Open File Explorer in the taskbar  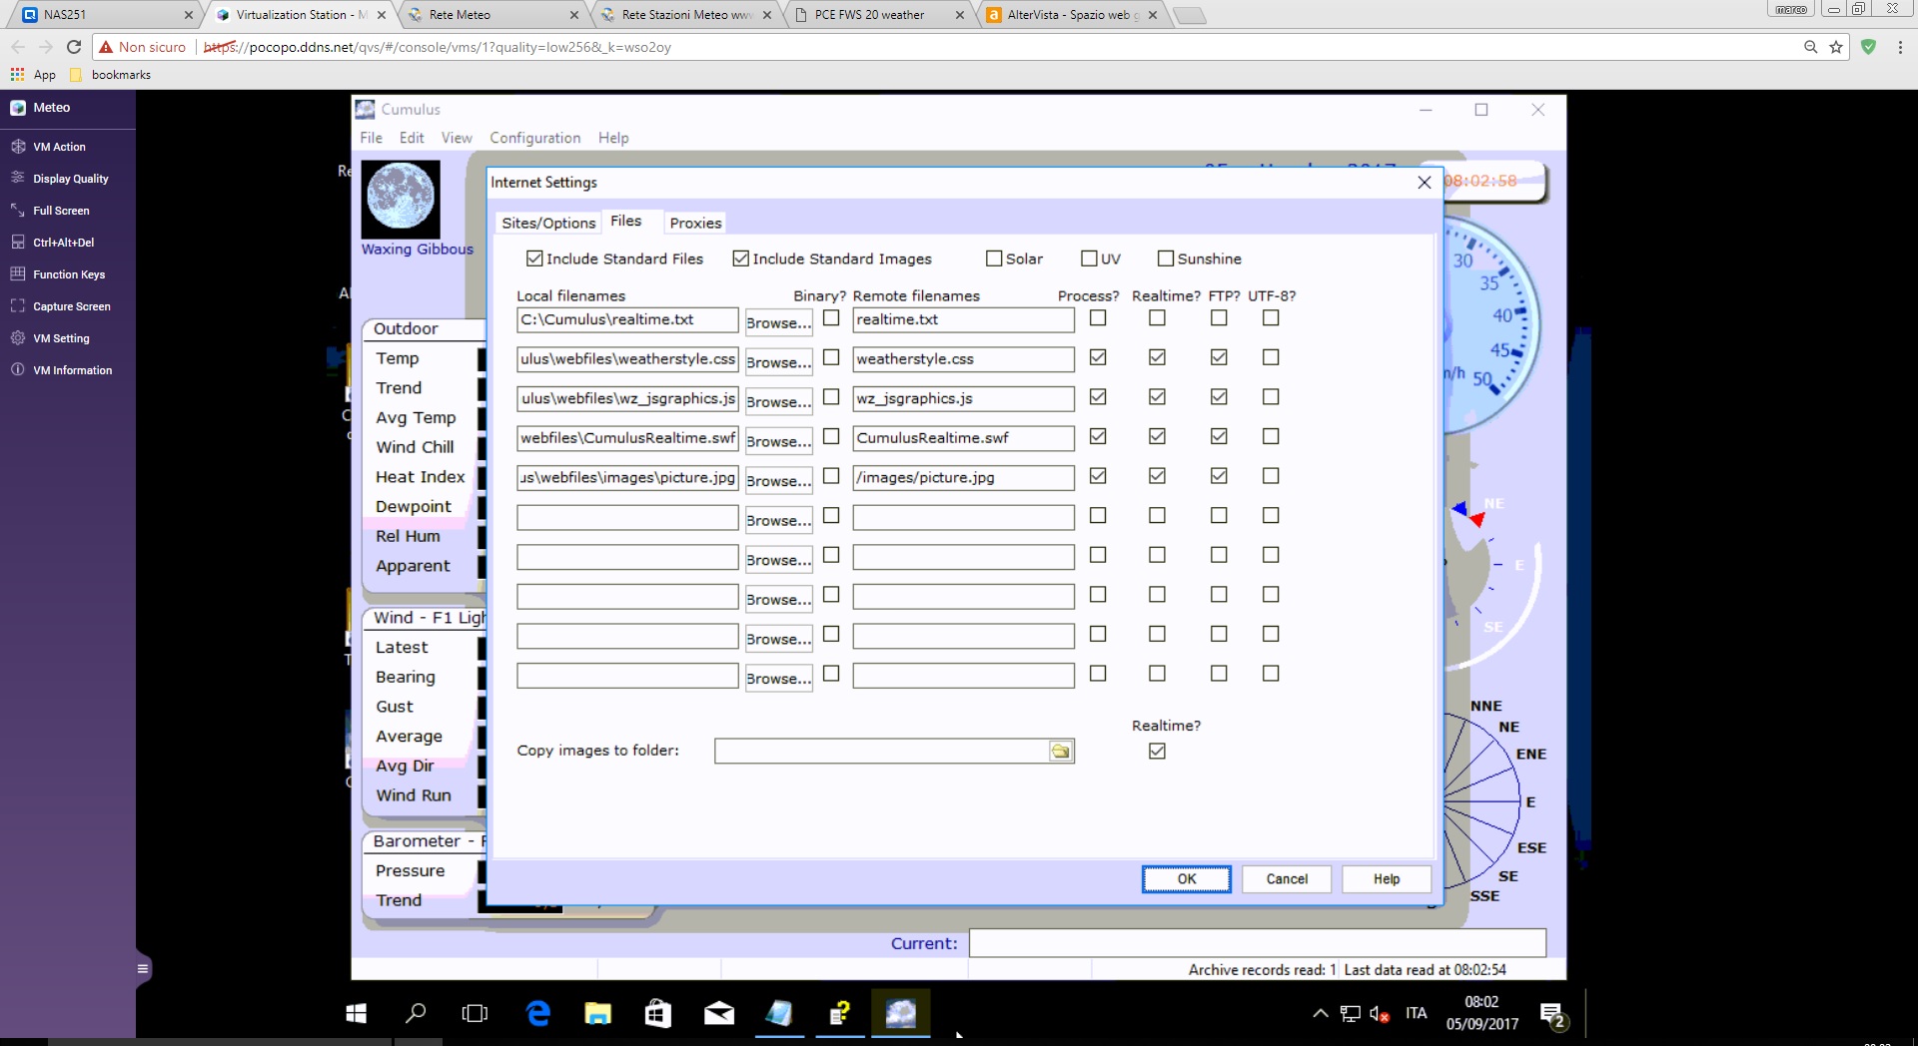[x=597, y=1014]
